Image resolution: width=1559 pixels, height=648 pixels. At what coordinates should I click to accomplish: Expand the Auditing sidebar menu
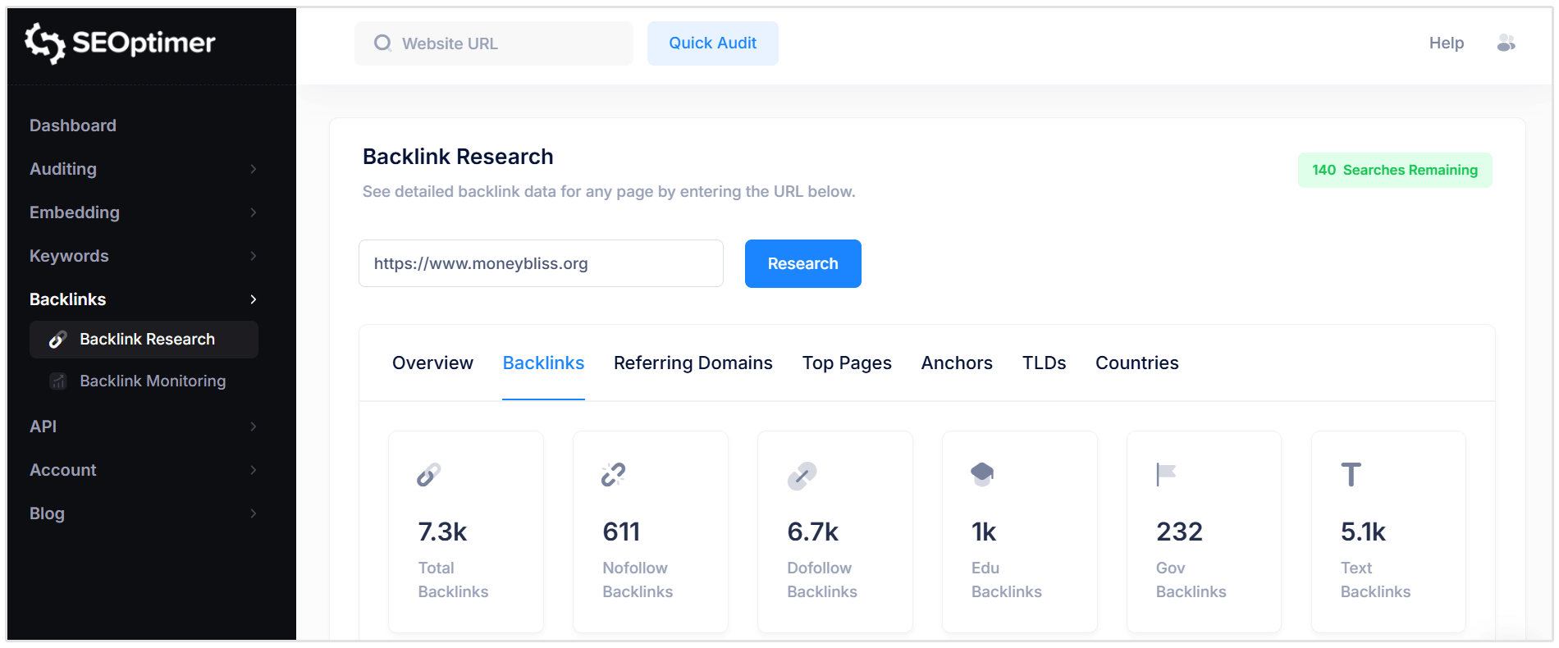pos(144,169)
